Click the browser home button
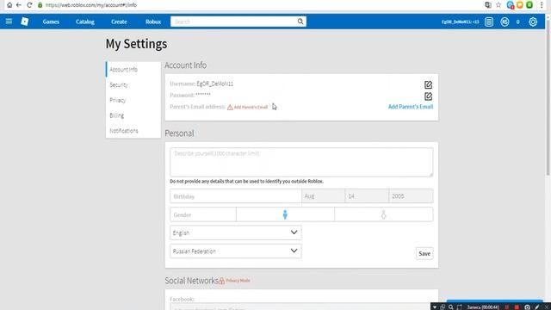Image resolution: width=551 pixels, height=310 pixels. 9,5
